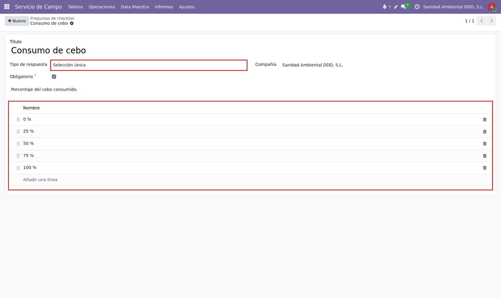Open the clock activities icon

click(x=417, y=7)
